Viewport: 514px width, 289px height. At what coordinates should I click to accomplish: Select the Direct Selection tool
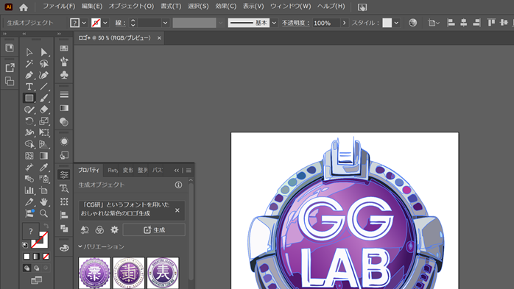coord(43,52)
